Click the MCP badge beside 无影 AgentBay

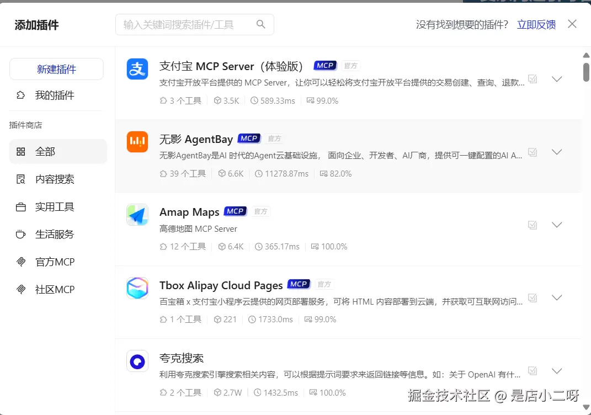click(x=249, y=139)
